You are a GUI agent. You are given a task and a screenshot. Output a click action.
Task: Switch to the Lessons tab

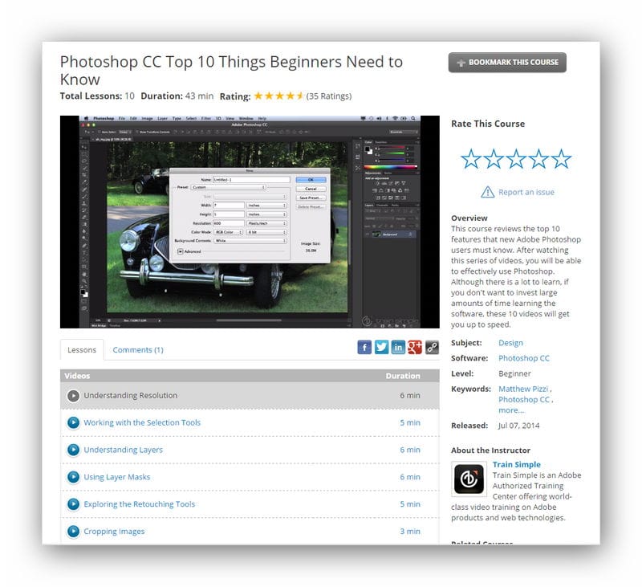tap(82, 350)
